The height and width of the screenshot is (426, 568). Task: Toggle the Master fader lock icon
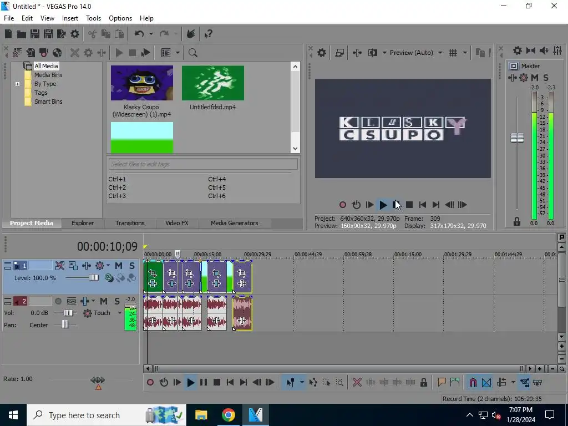(x=517, y=222)
